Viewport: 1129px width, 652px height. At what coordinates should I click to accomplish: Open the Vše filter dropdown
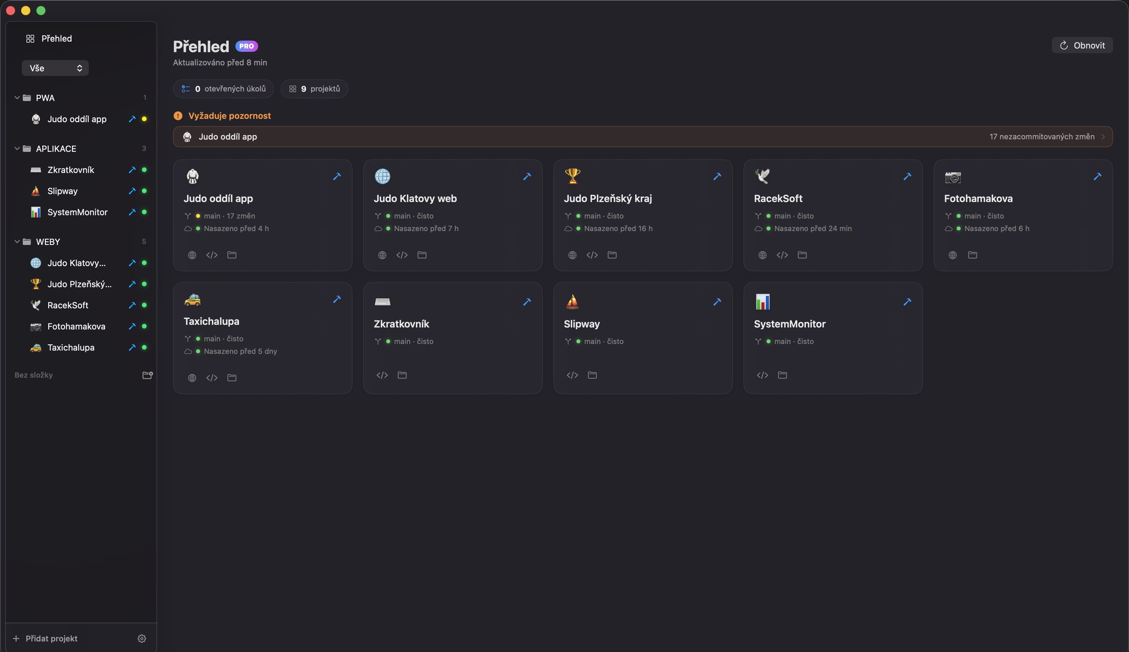point(55,68)
